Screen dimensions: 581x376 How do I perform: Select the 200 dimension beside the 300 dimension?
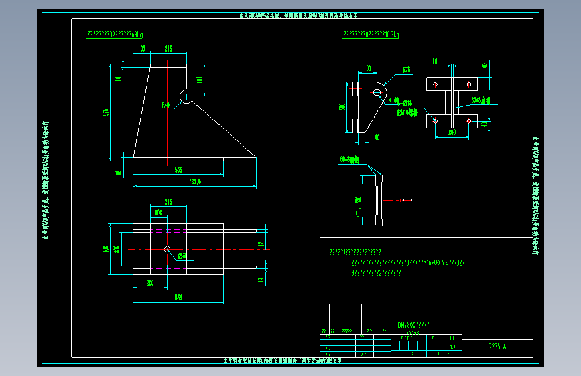tap(117, 249)
